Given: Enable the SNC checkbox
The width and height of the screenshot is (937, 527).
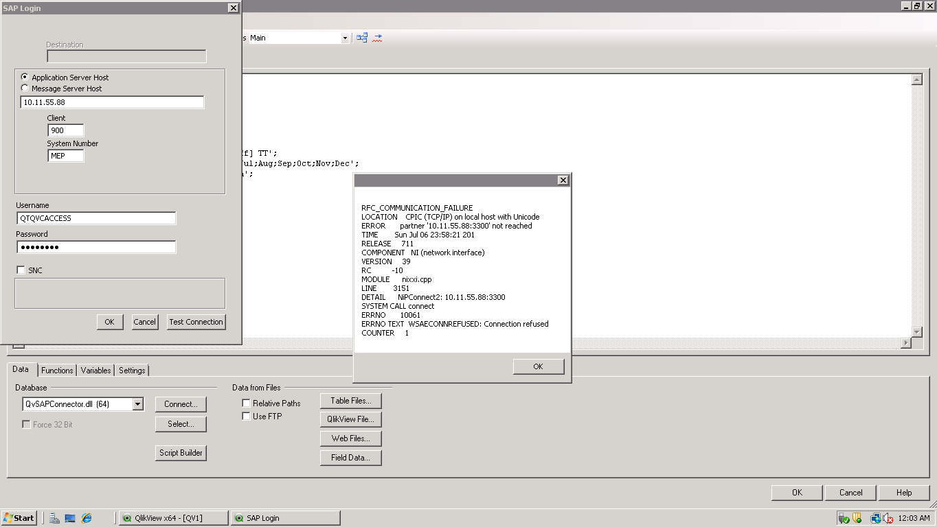Looking at the screenshot, I should click(x=21, y=270).
